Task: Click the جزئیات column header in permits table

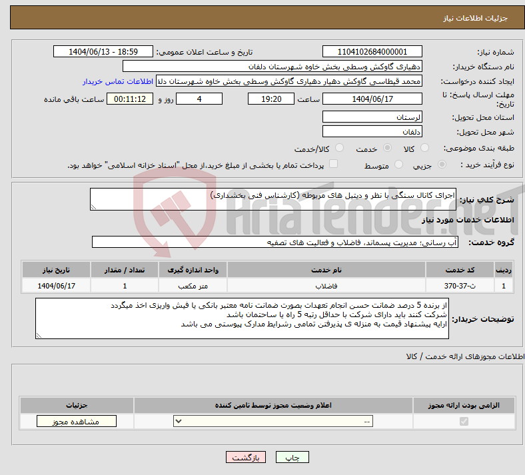Action: pos(77,405)
